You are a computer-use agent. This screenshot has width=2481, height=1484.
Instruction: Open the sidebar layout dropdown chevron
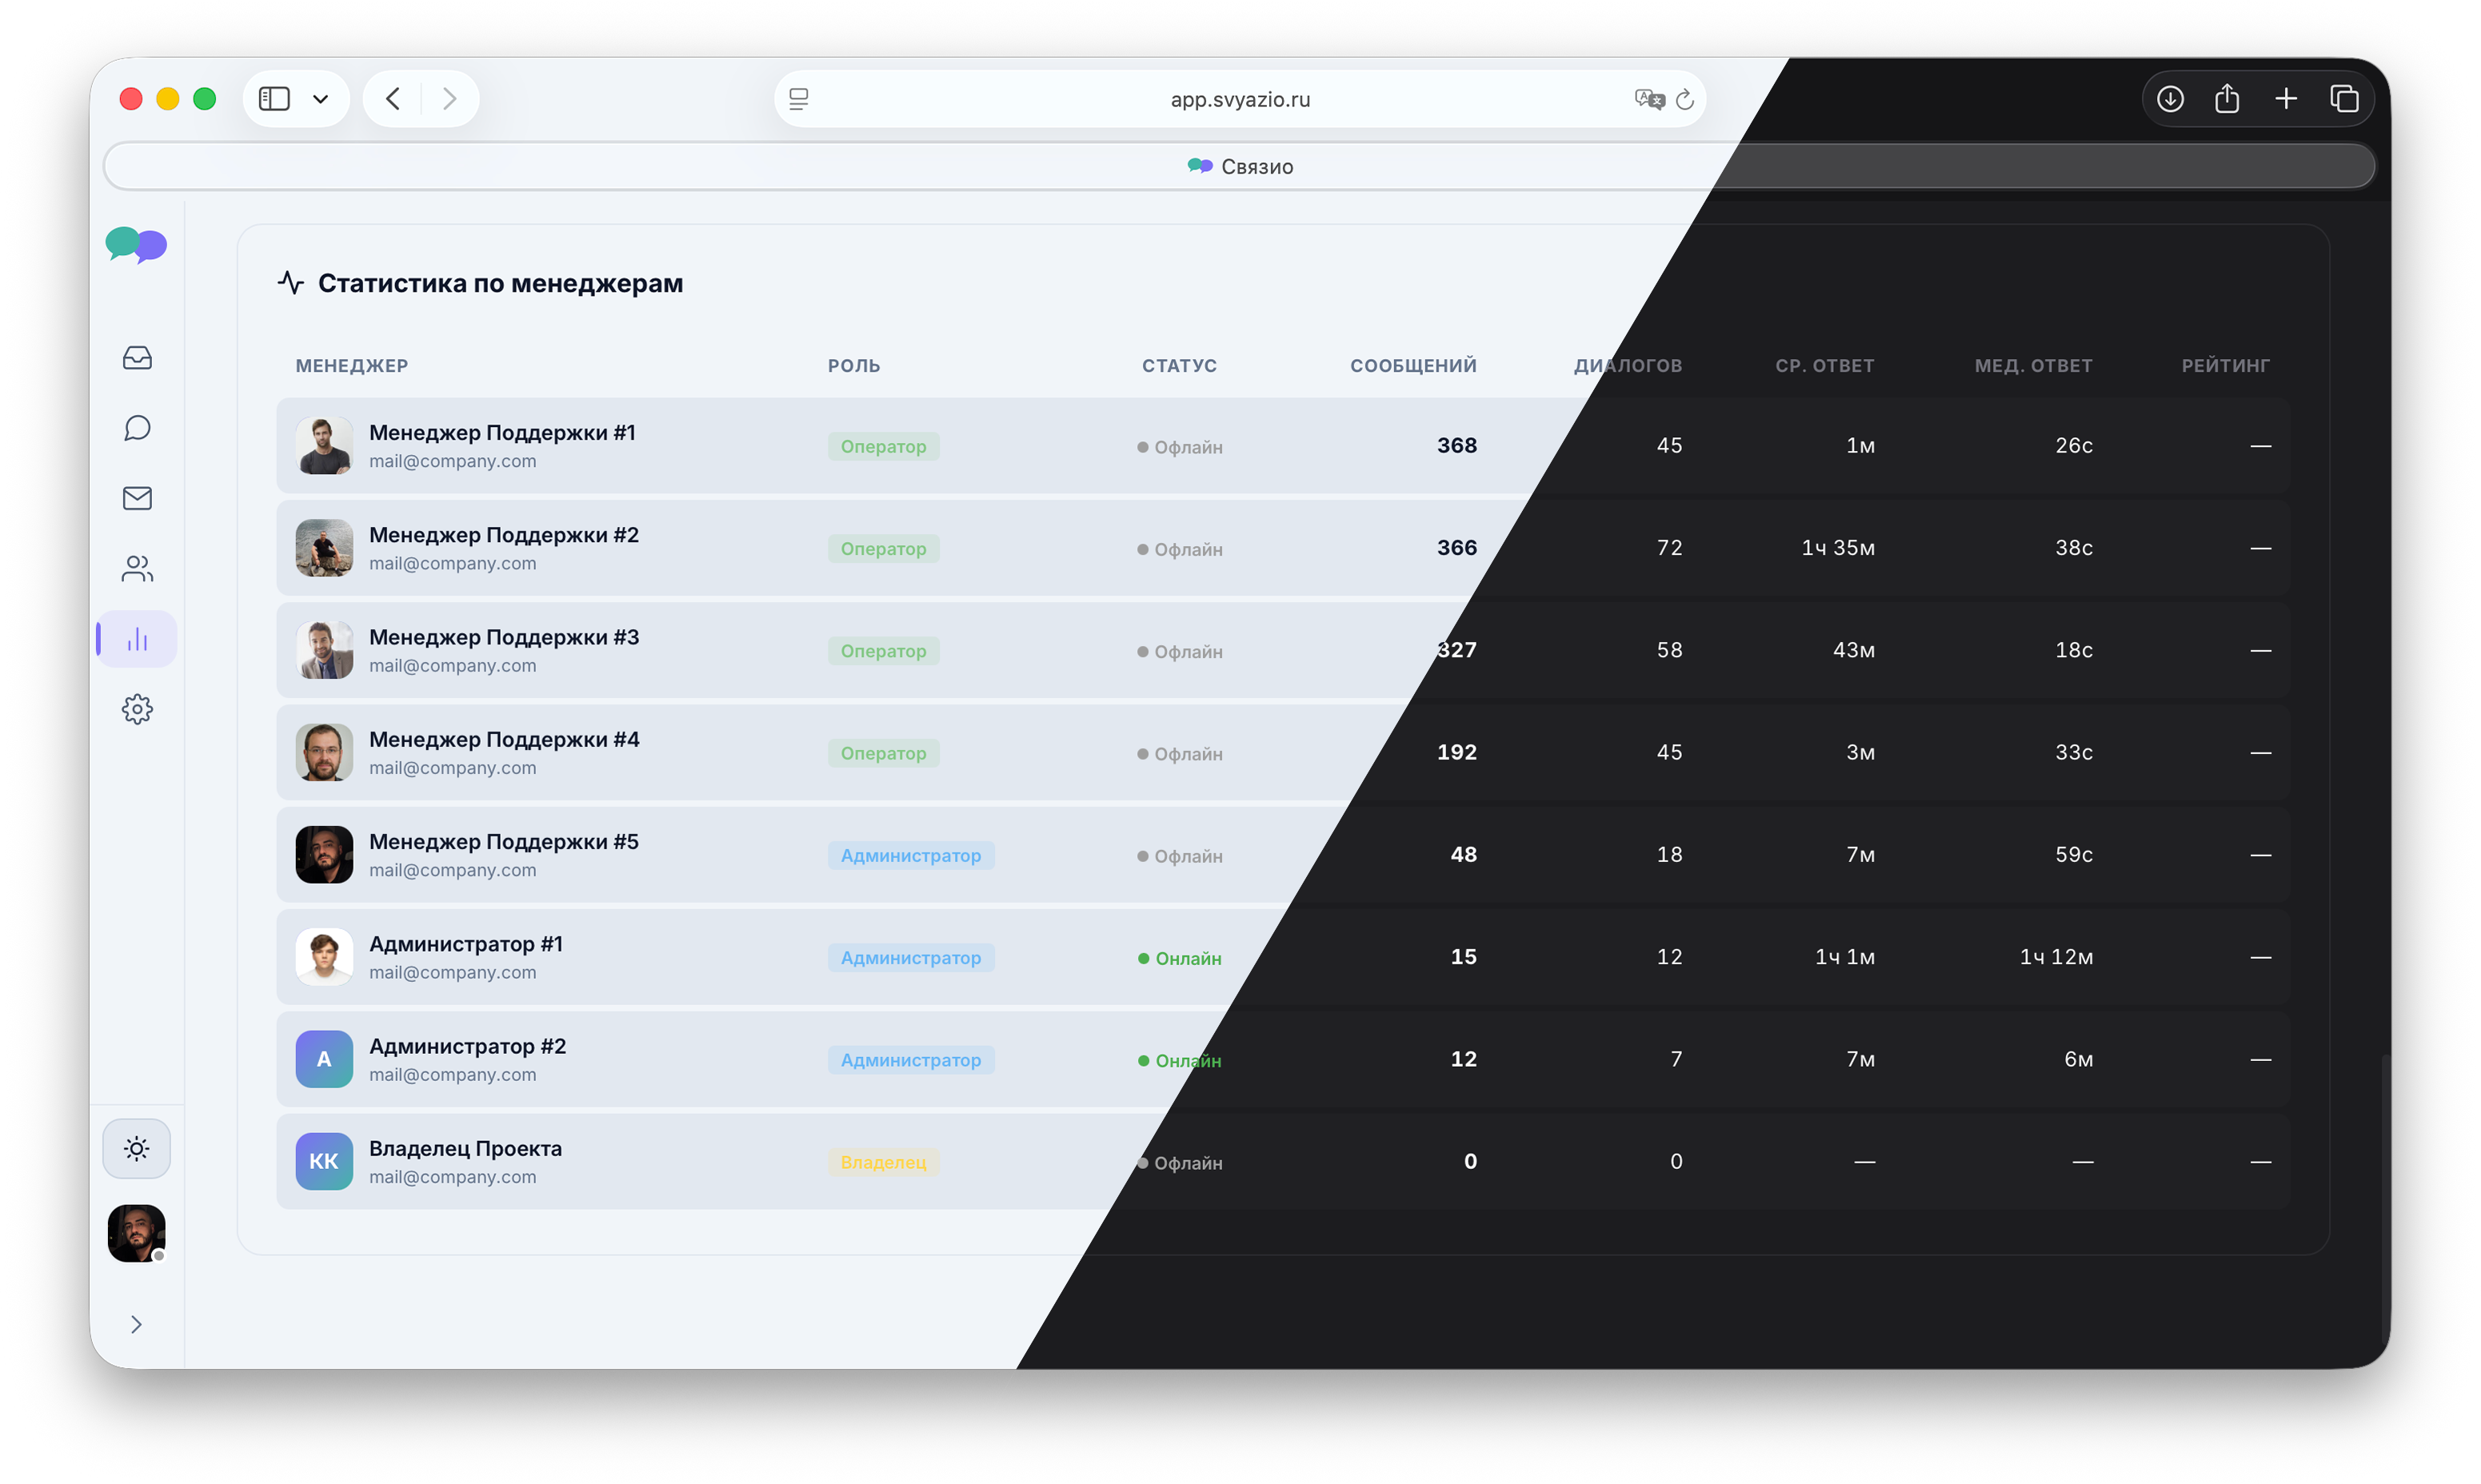click(321, 98)
